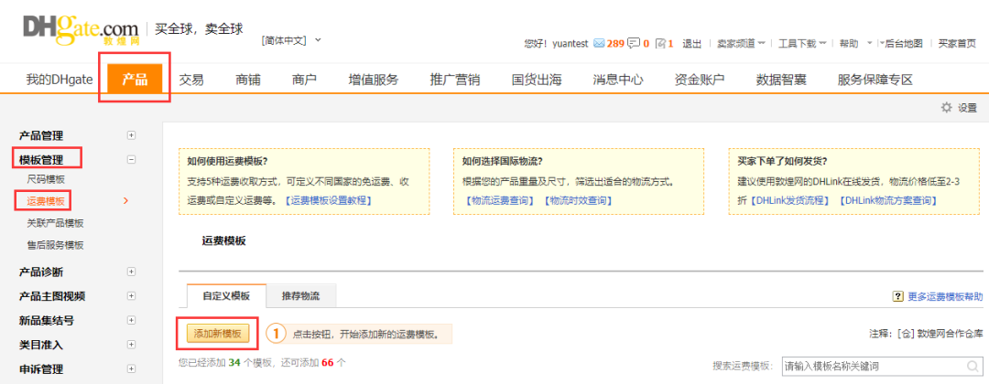The image size is (989, 384).
Task: Click the 退出 logout link
Action: (692, 44)
